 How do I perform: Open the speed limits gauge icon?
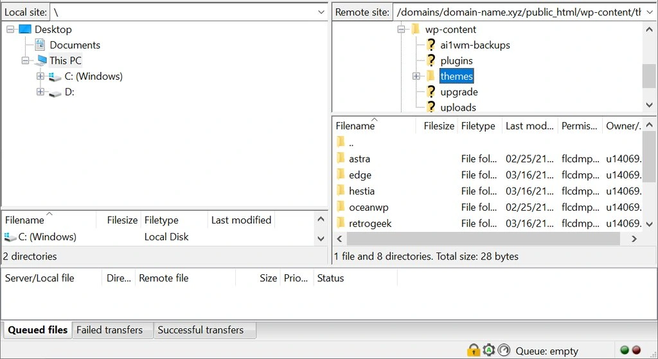[x=504, y=351]
